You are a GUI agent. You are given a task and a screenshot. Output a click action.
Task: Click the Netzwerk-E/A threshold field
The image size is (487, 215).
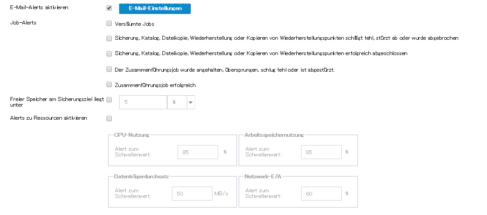321,194
